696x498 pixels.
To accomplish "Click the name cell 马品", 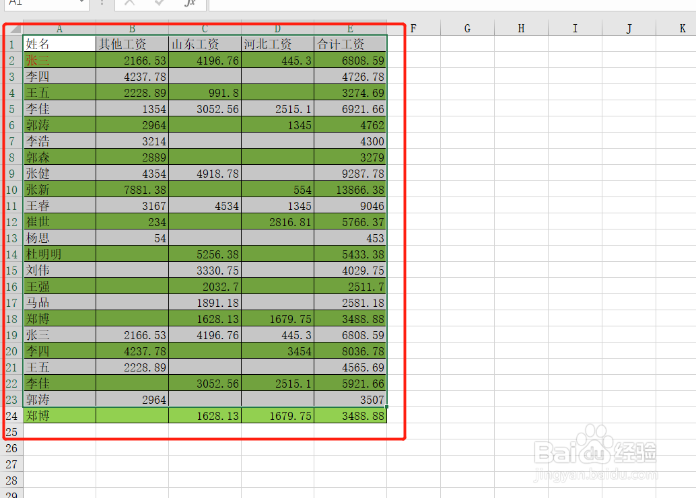I will click(x=59, y=303).
